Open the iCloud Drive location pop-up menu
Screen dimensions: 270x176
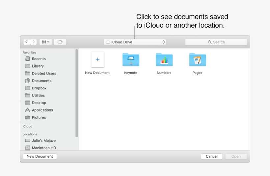(135, 42)
